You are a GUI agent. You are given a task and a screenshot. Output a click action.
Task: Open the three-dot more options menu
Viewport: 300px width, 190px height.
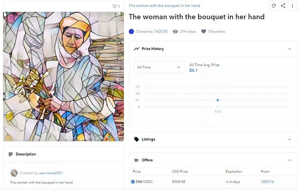pyautogui.click(x=292, y=5)
